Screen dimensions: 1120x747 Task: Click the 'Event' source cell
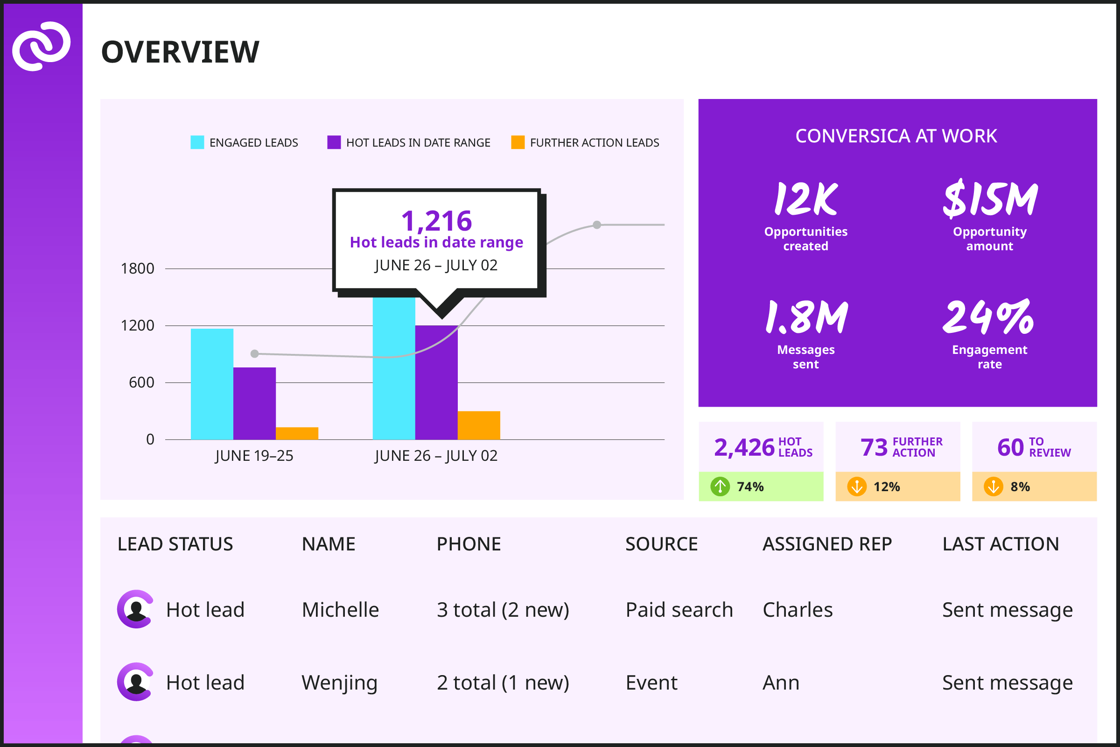click(651, 683)
